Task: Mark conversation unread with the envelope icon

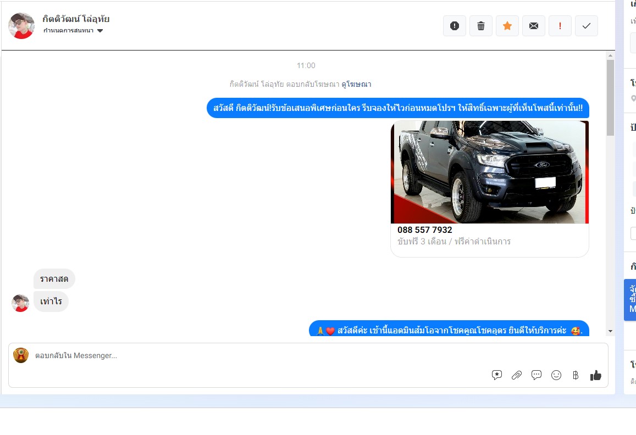Action: pyautogui.click(x=534, y=26)
